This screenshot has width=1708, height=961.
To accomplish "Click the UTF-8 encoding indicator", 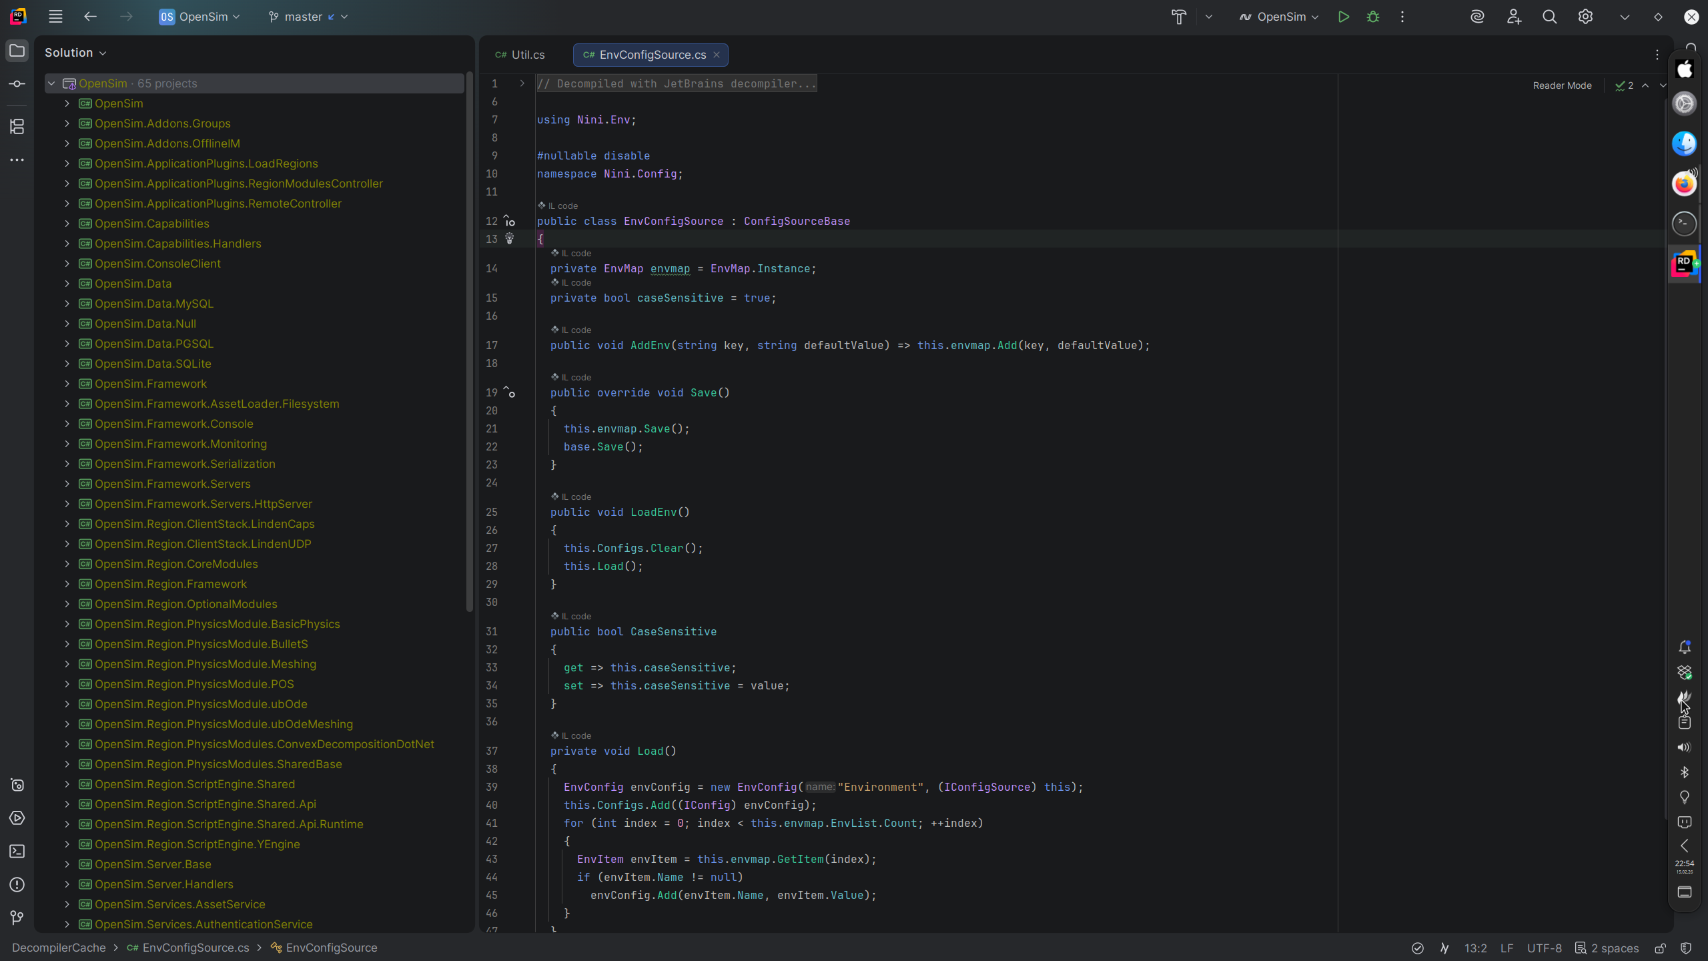I will [x=1544, y=948].
